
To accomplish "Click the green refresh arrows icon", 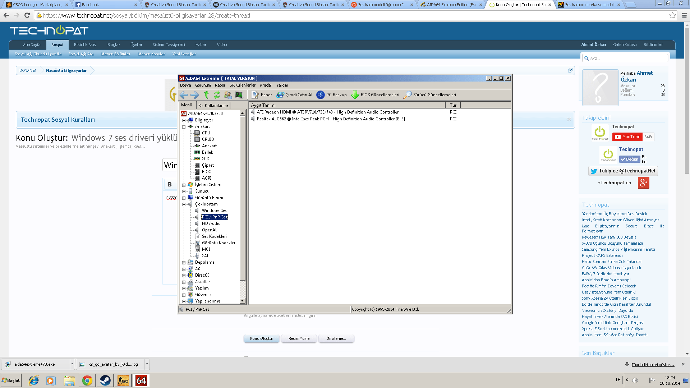I will 217,95.
